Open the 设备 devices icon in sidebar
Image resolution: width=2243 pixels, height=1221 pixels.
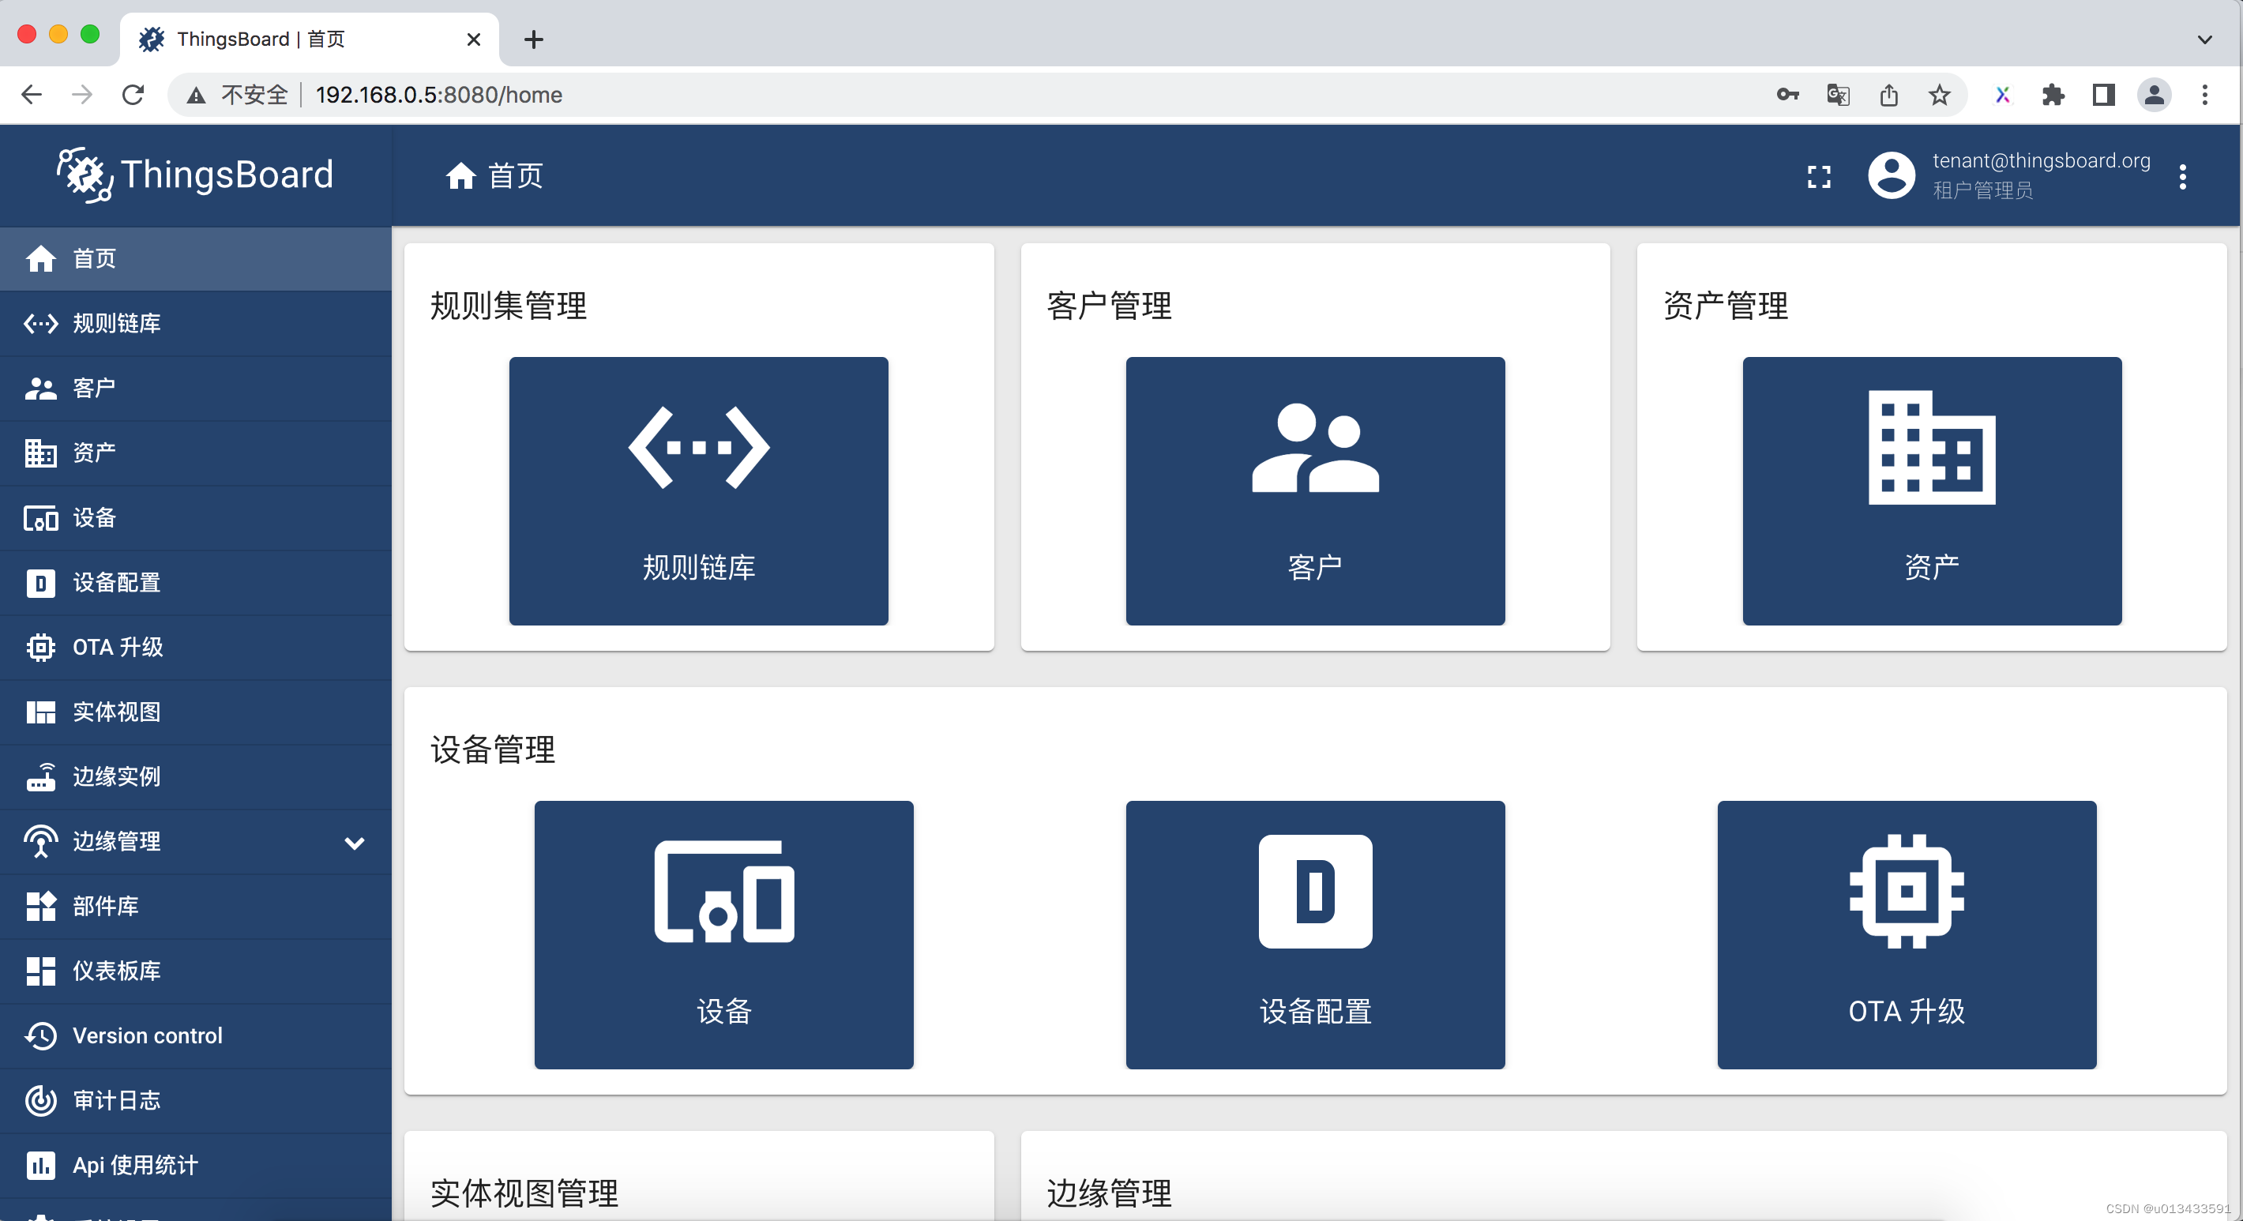[40, 518]
